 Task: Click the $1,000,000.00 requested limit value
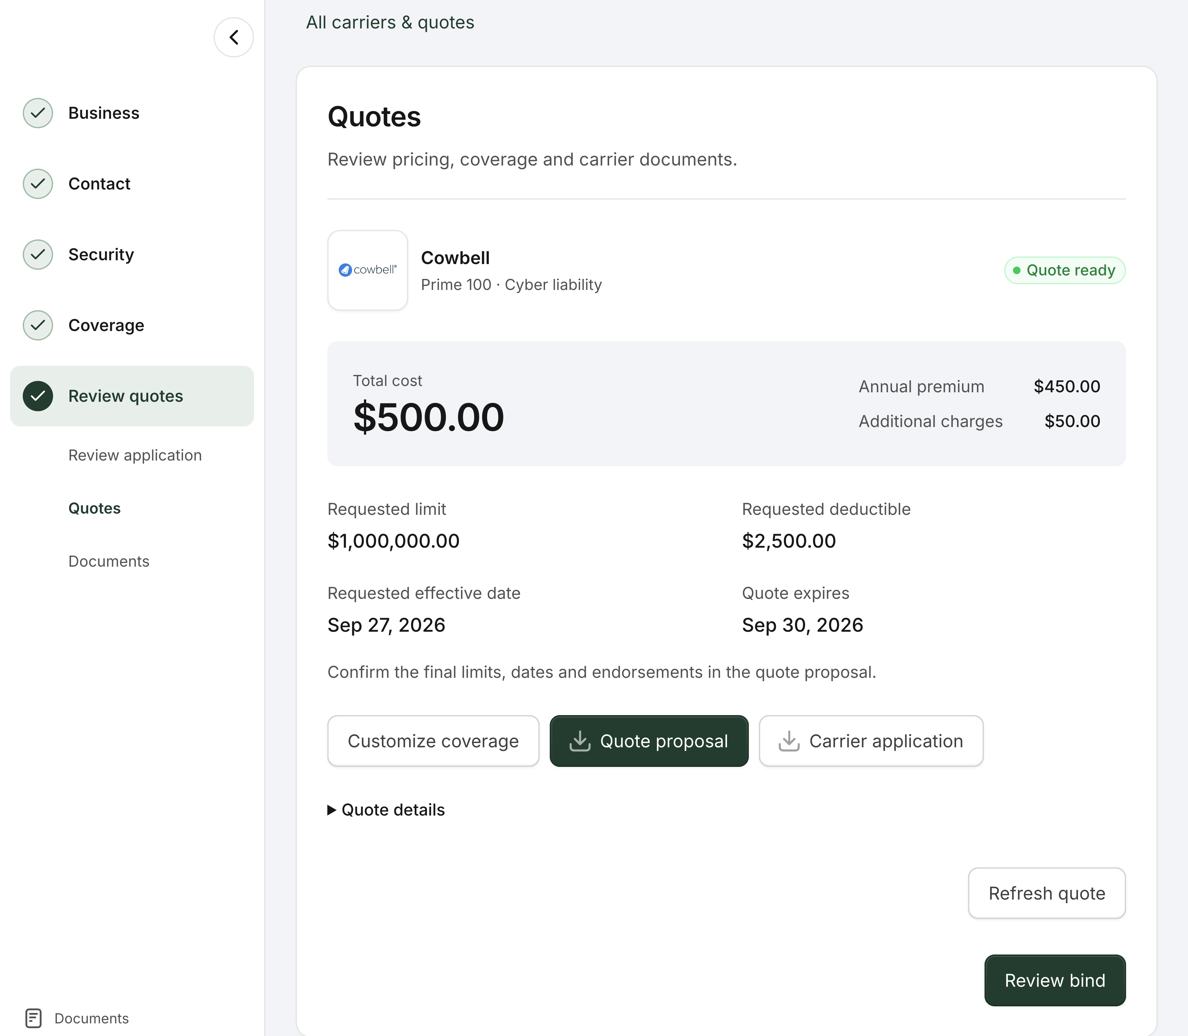pos(393,541)
